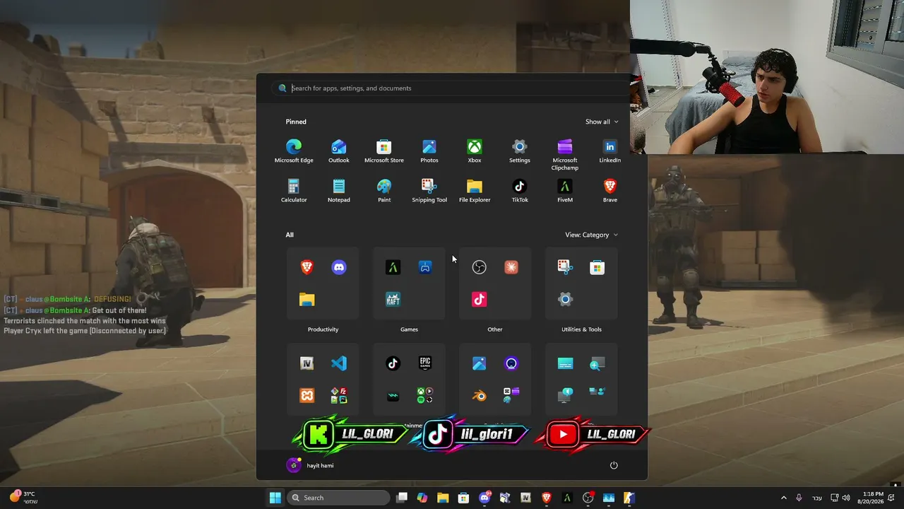This screenshot has width=904, height=509.
Task: Open Microsoft Edge from the Pinned apps
Action: point(294,151)
